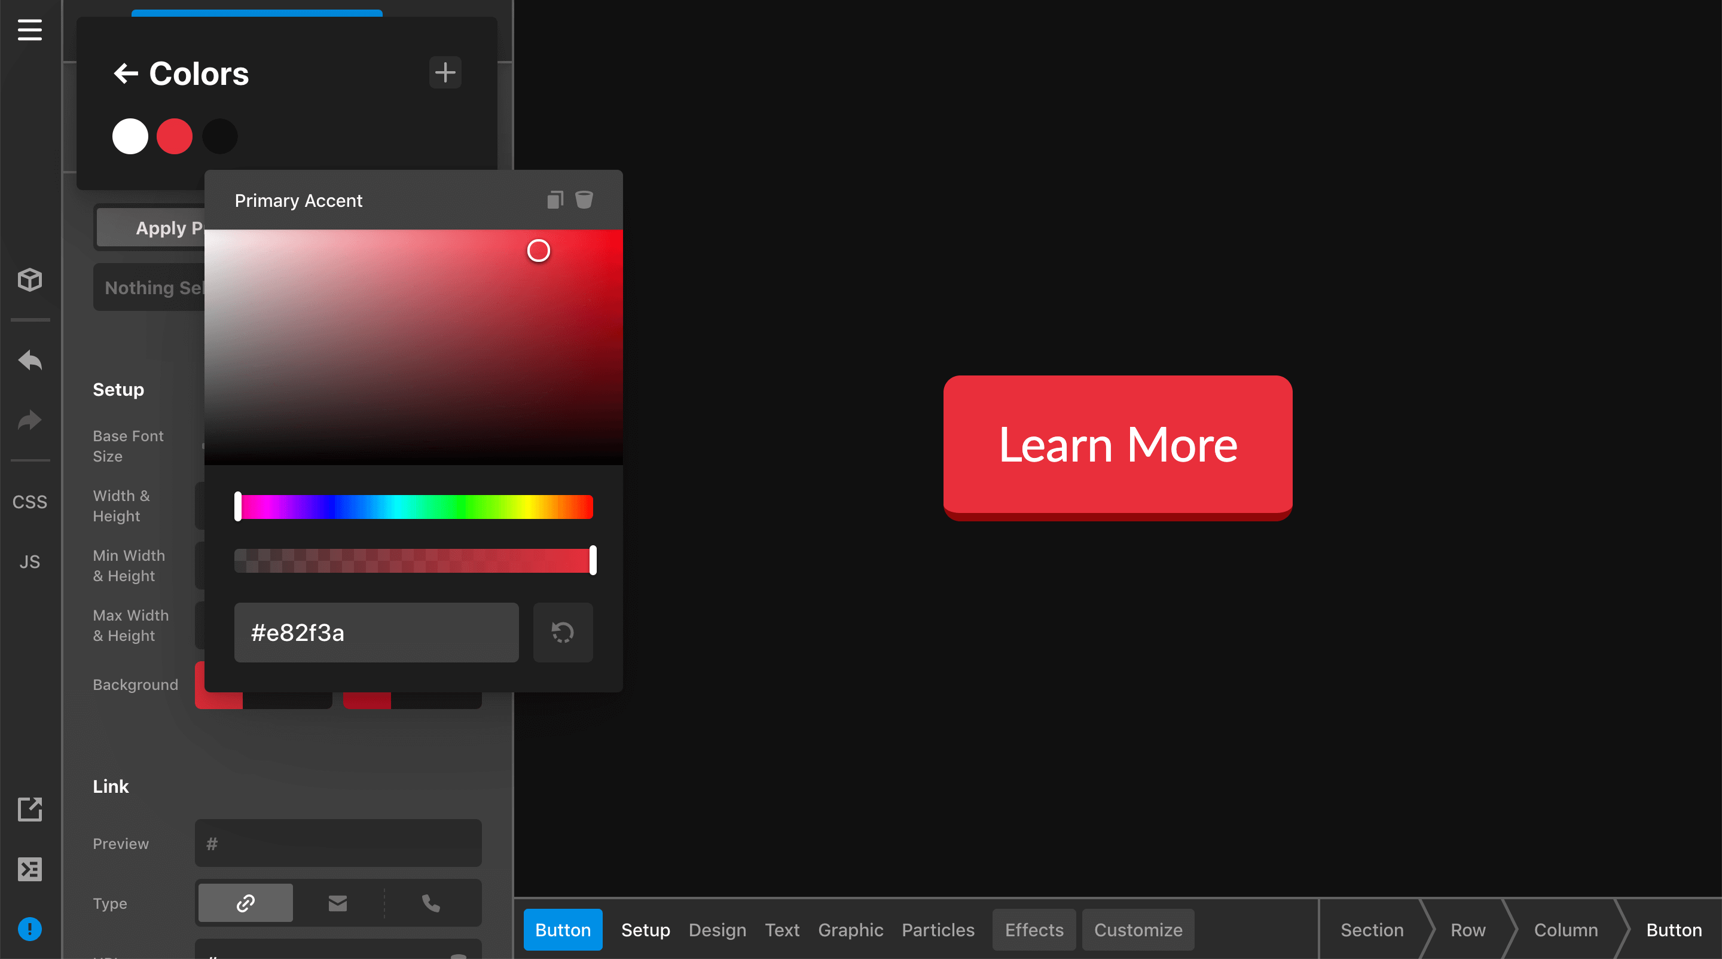Select the red color swatch
Screen dimensions: 1722x959
(175, 136)
